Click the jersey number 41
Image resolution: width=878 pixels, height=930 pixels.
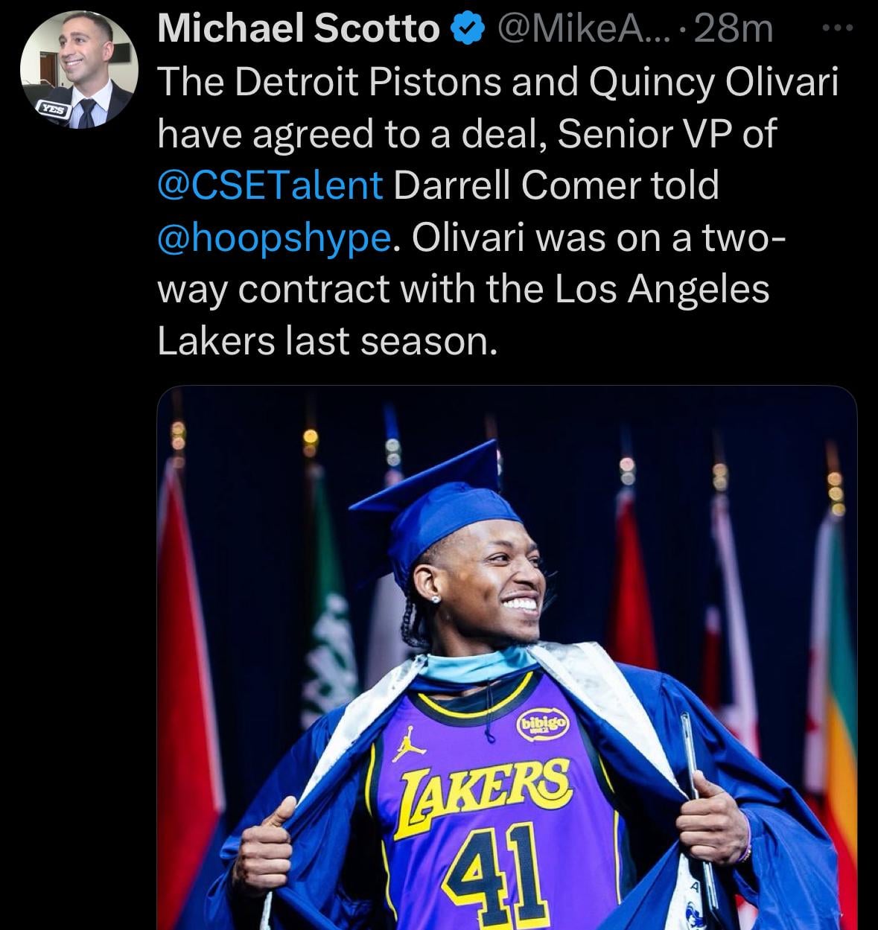(492, 865)
